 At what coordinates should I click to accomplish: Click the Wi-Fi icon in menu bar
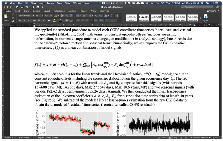162,3
